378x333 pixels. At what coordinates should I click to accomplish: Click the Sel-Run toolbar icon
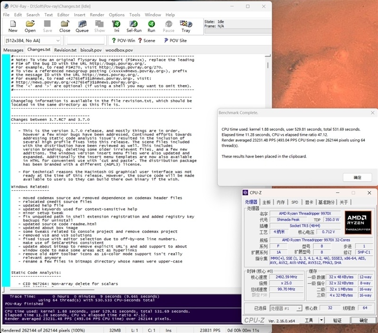[x=134, y=26]
